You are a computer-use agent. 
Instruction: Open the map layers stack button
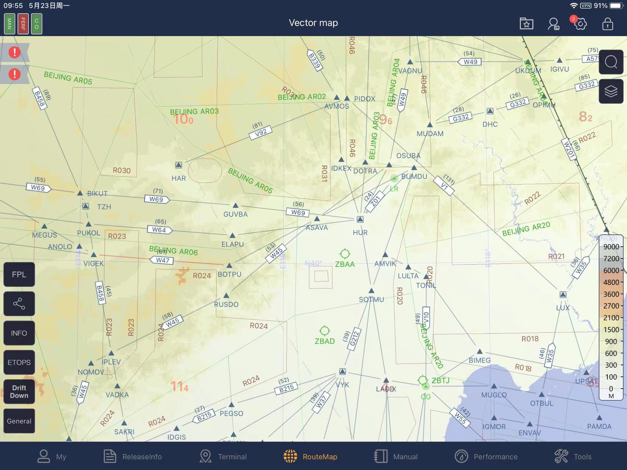pos(611,91)
